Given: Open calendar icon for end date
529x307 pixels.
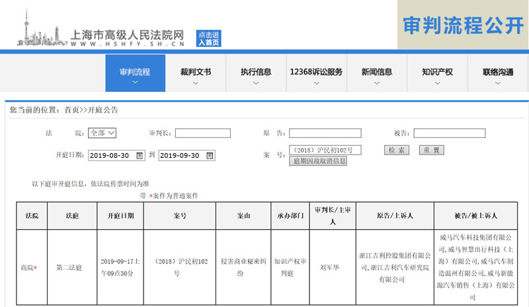Looking at the screenshot, I should click(x=210, y=156).
